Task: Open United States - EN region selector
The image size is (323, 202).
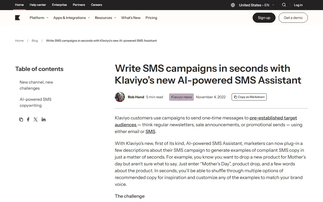Action: click(256, 5)
